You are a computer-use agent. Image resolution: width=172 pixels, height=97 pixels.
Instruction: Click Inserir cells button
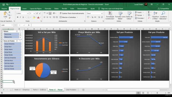(139, 12)
